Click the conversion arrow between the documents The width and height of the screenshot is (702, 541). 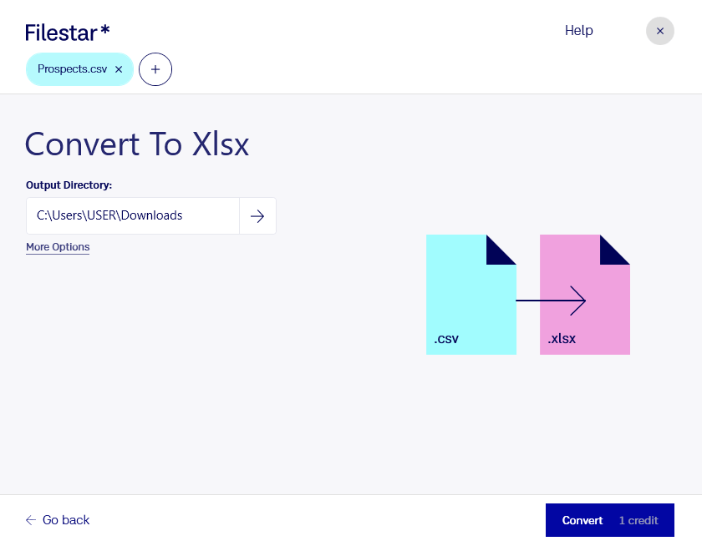point(551,301)
